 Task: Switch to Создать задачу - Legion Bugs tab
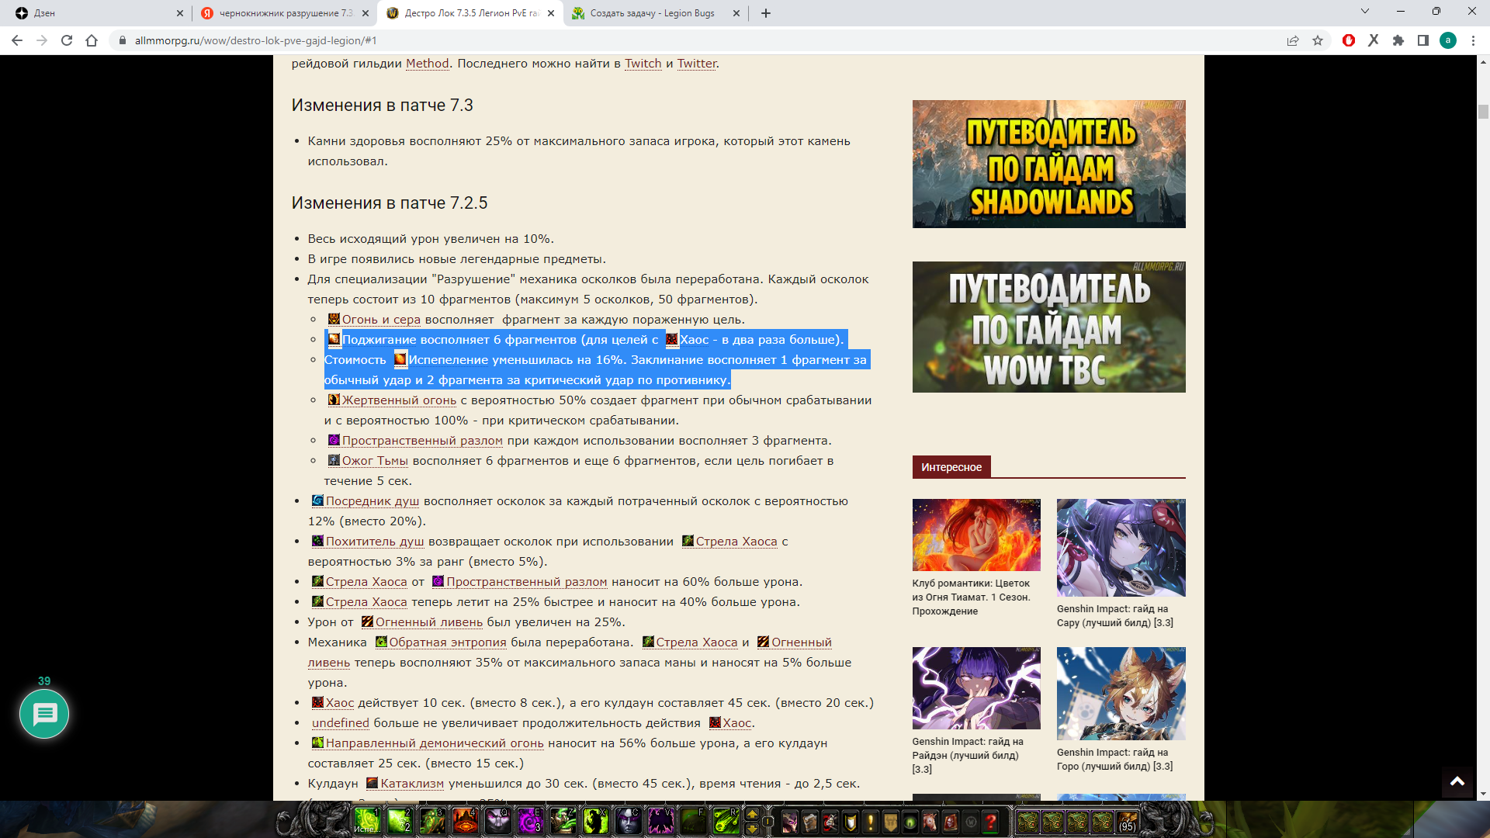point(650,13)
